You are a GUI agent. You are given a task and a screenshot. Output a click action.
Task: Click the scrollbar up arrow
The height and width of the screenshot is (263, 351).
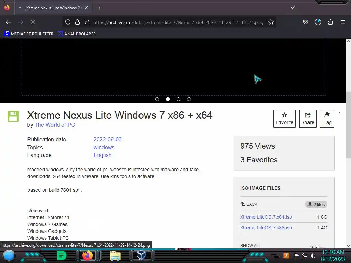pyautogui.click(x=348, y=41)
